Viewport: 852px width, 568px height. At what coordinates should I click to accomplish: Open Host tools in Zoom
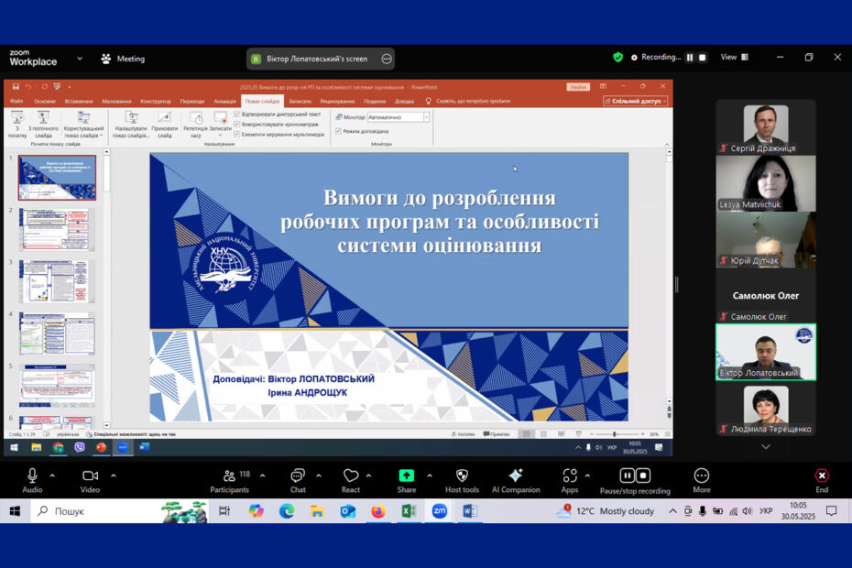[462, 480]
